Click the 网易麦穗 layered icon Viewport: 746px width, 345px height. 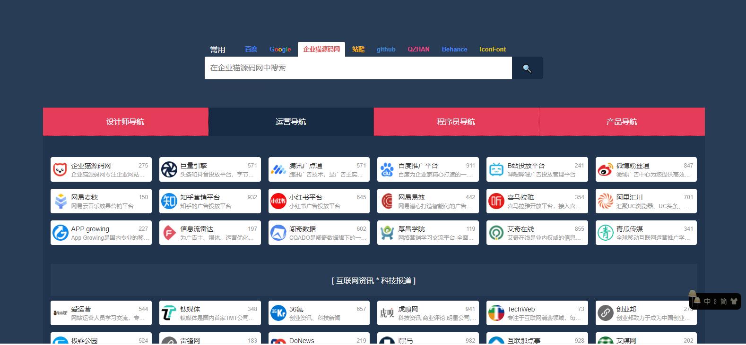(x=60, y=201)
